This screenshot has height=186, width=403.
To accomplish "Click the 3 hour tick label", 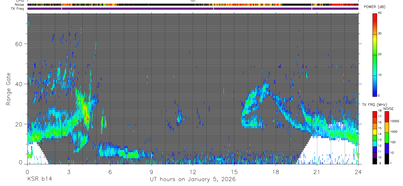I will [69, 172].
